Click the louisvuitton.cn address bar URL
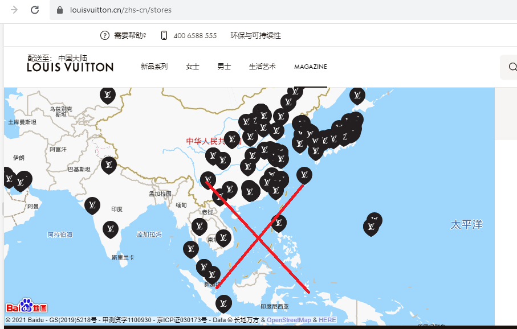Image resolution: width=517 pixels, height=329 pixels. (121, 10)
